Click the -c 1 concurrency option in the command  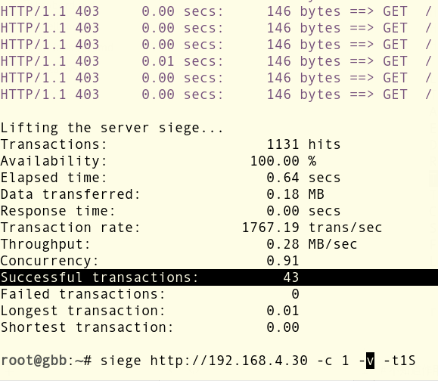[x=333, y=361]
